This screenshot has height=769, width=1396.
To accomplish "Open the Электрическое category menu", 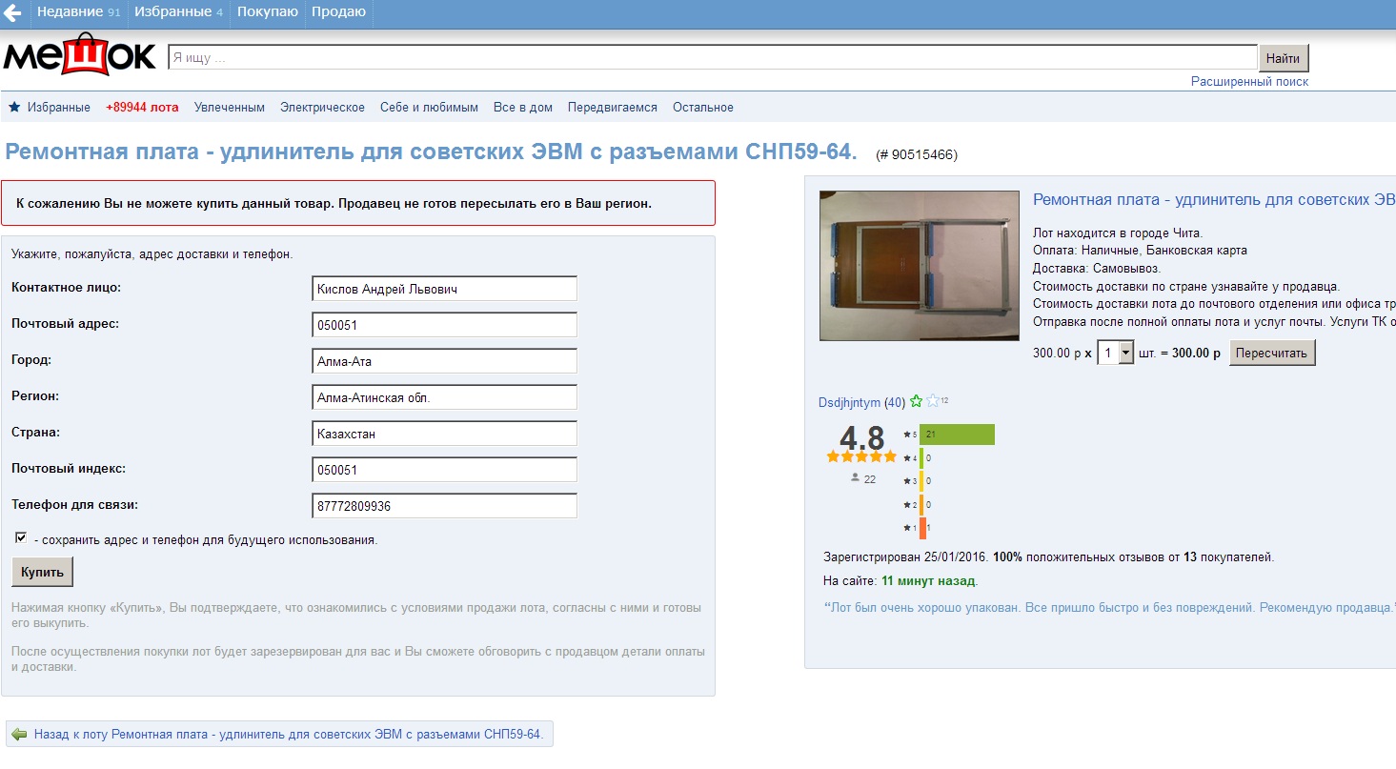I will coord(322,108).
